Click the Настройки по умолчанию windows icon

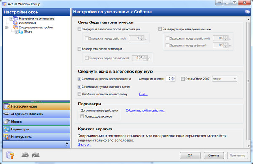[16, 19]
